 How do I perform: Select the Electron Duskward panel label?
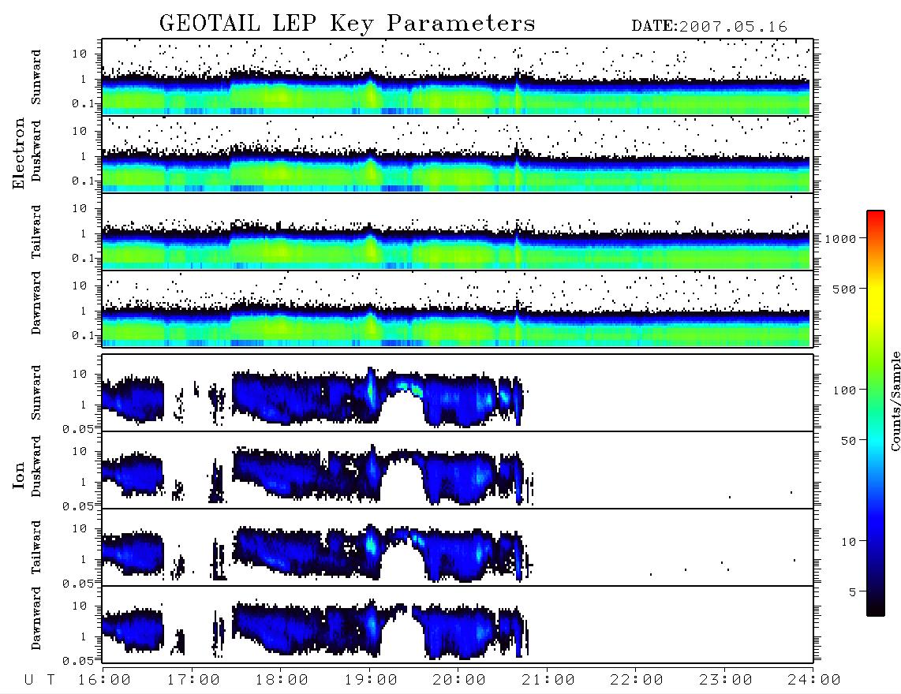[36, 151]
